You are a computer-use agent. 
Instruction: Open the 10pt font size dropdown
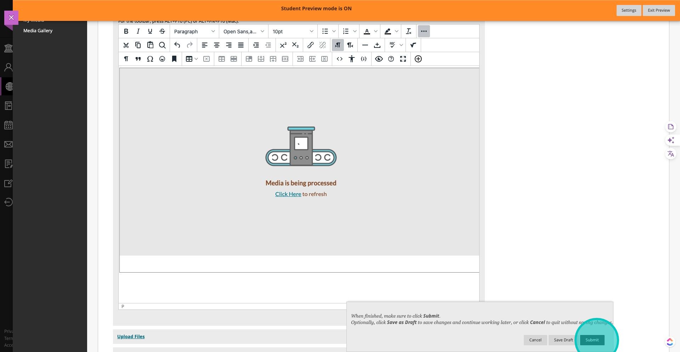point(293,32)
